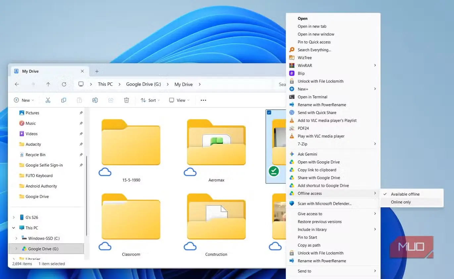The height and width of the screenshot is (279, 454).
Task: Open the Sort dropdown in toolbar
Action: click(x=150, y=100)
